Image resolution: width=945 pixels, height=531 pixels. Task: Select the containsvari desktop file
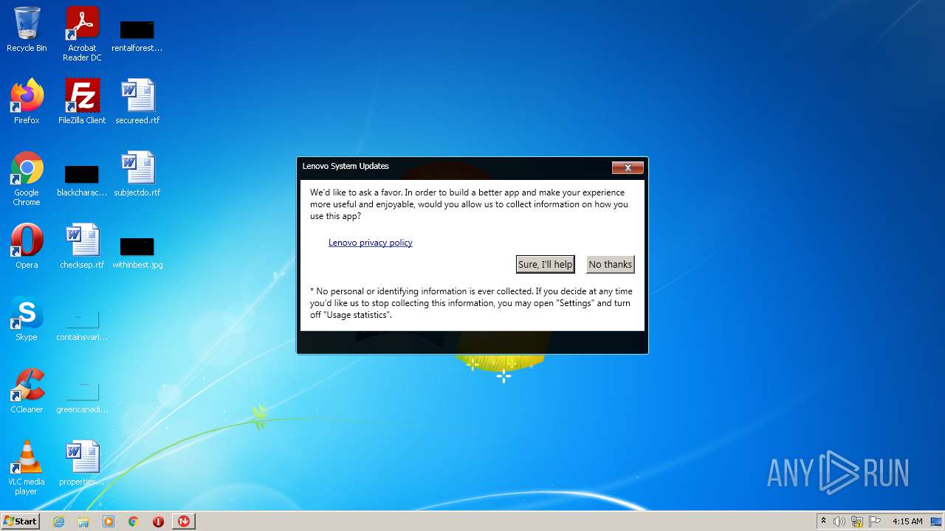tap(82, 324)
